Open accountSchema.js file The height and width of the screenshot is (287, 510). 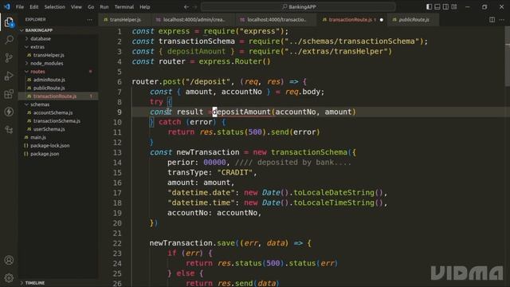[x=58, y=112]
